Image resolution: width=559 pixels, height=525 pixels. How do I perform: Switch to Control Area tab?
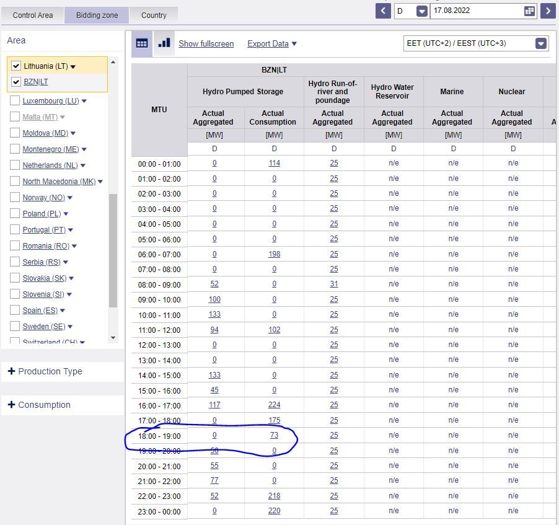33,15
